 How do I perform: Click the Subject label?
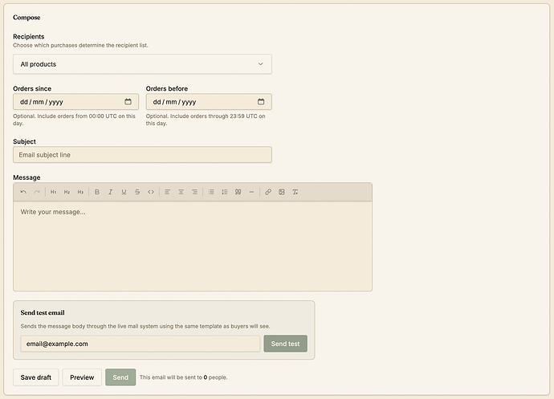(24, 141)
